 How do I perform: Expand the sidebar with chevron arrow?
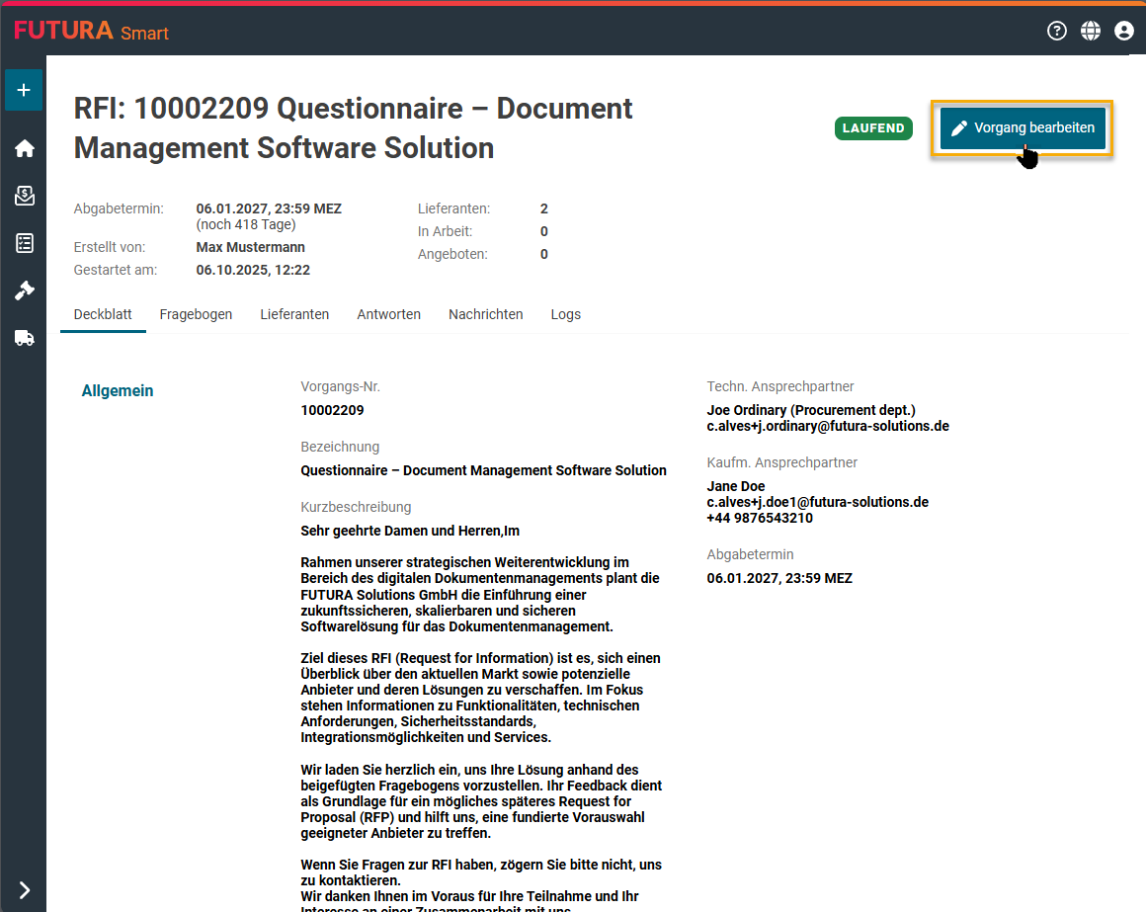[x=24, y=890]
